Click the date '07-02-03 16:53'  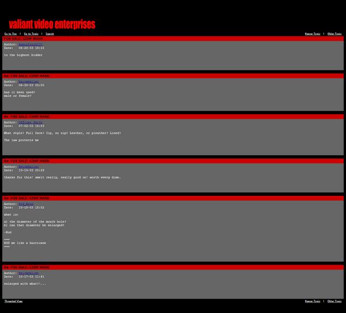click(x=31, y=126)
